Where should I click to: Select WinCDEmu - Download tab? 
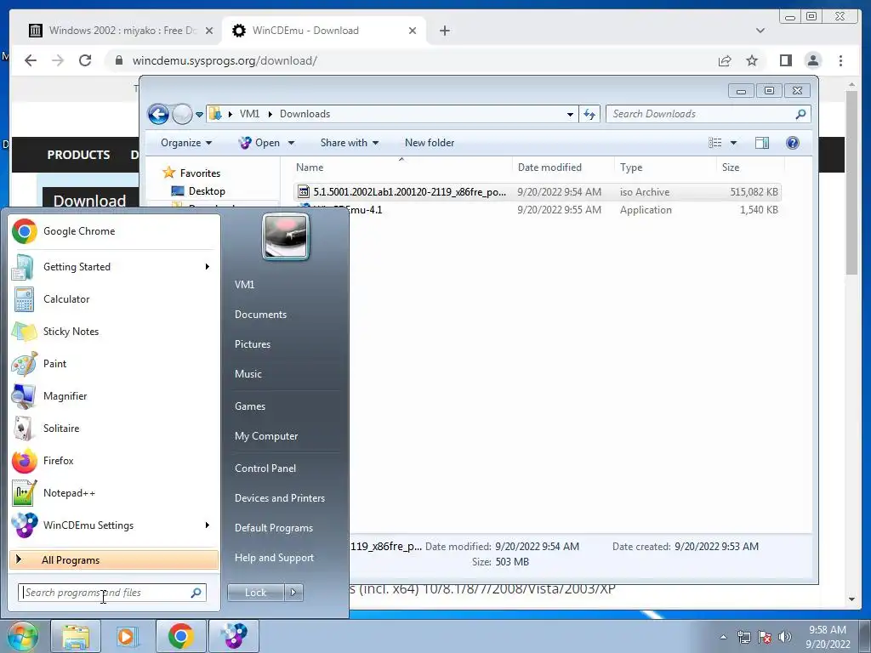(x=324, y=31)
